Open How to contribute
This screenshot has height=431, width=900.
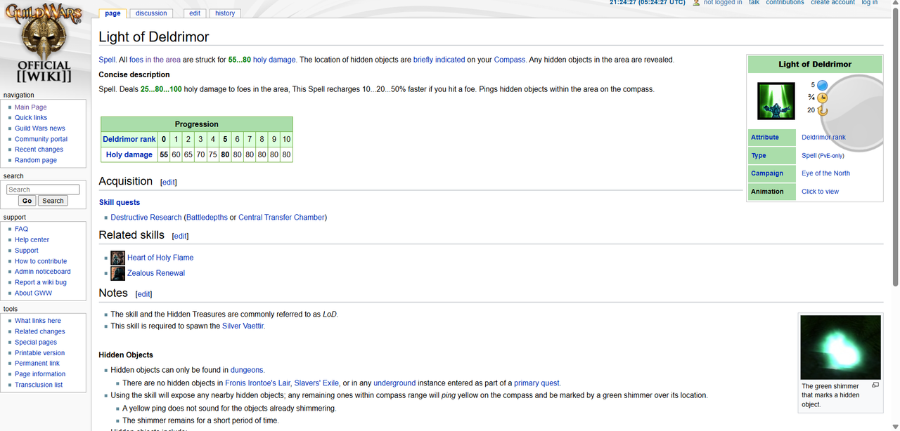pos(41,261)
